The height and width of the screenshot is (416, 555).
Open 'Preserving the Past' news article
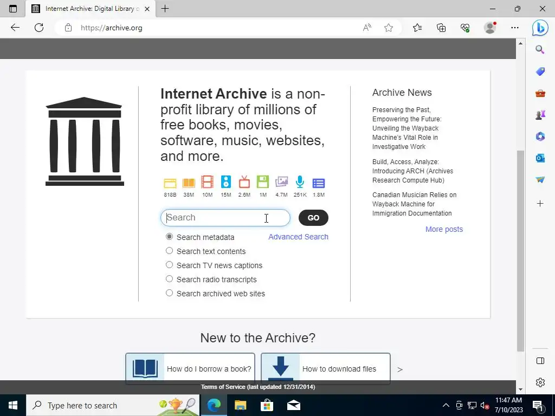tap(406, 128)
